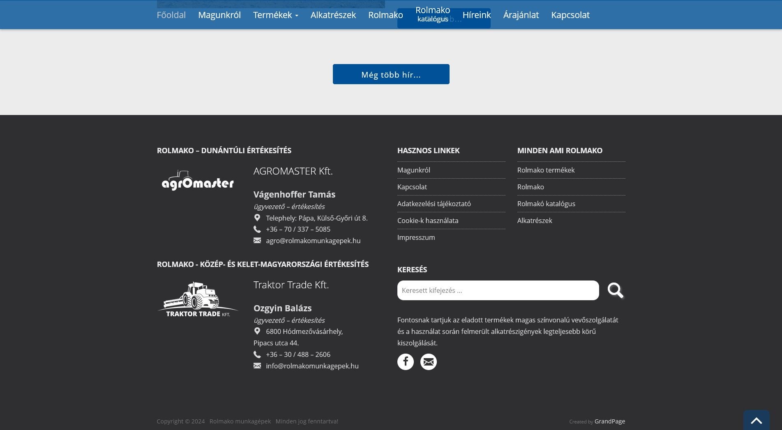Image resolution: width=782 pixels, height=430 pixels.
Task: Open the Facebook icon in footer
Action: 405,362
